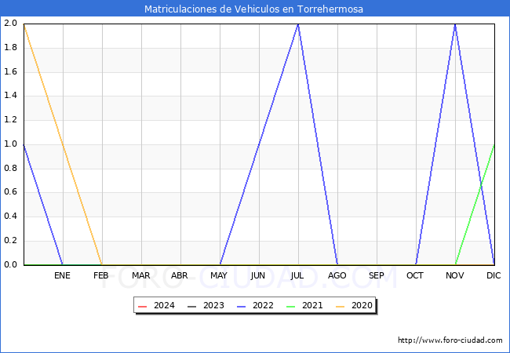This screenshot has width=510, height=353.
Task: Select the '2024' legend label
Action: tap(164, 306)
